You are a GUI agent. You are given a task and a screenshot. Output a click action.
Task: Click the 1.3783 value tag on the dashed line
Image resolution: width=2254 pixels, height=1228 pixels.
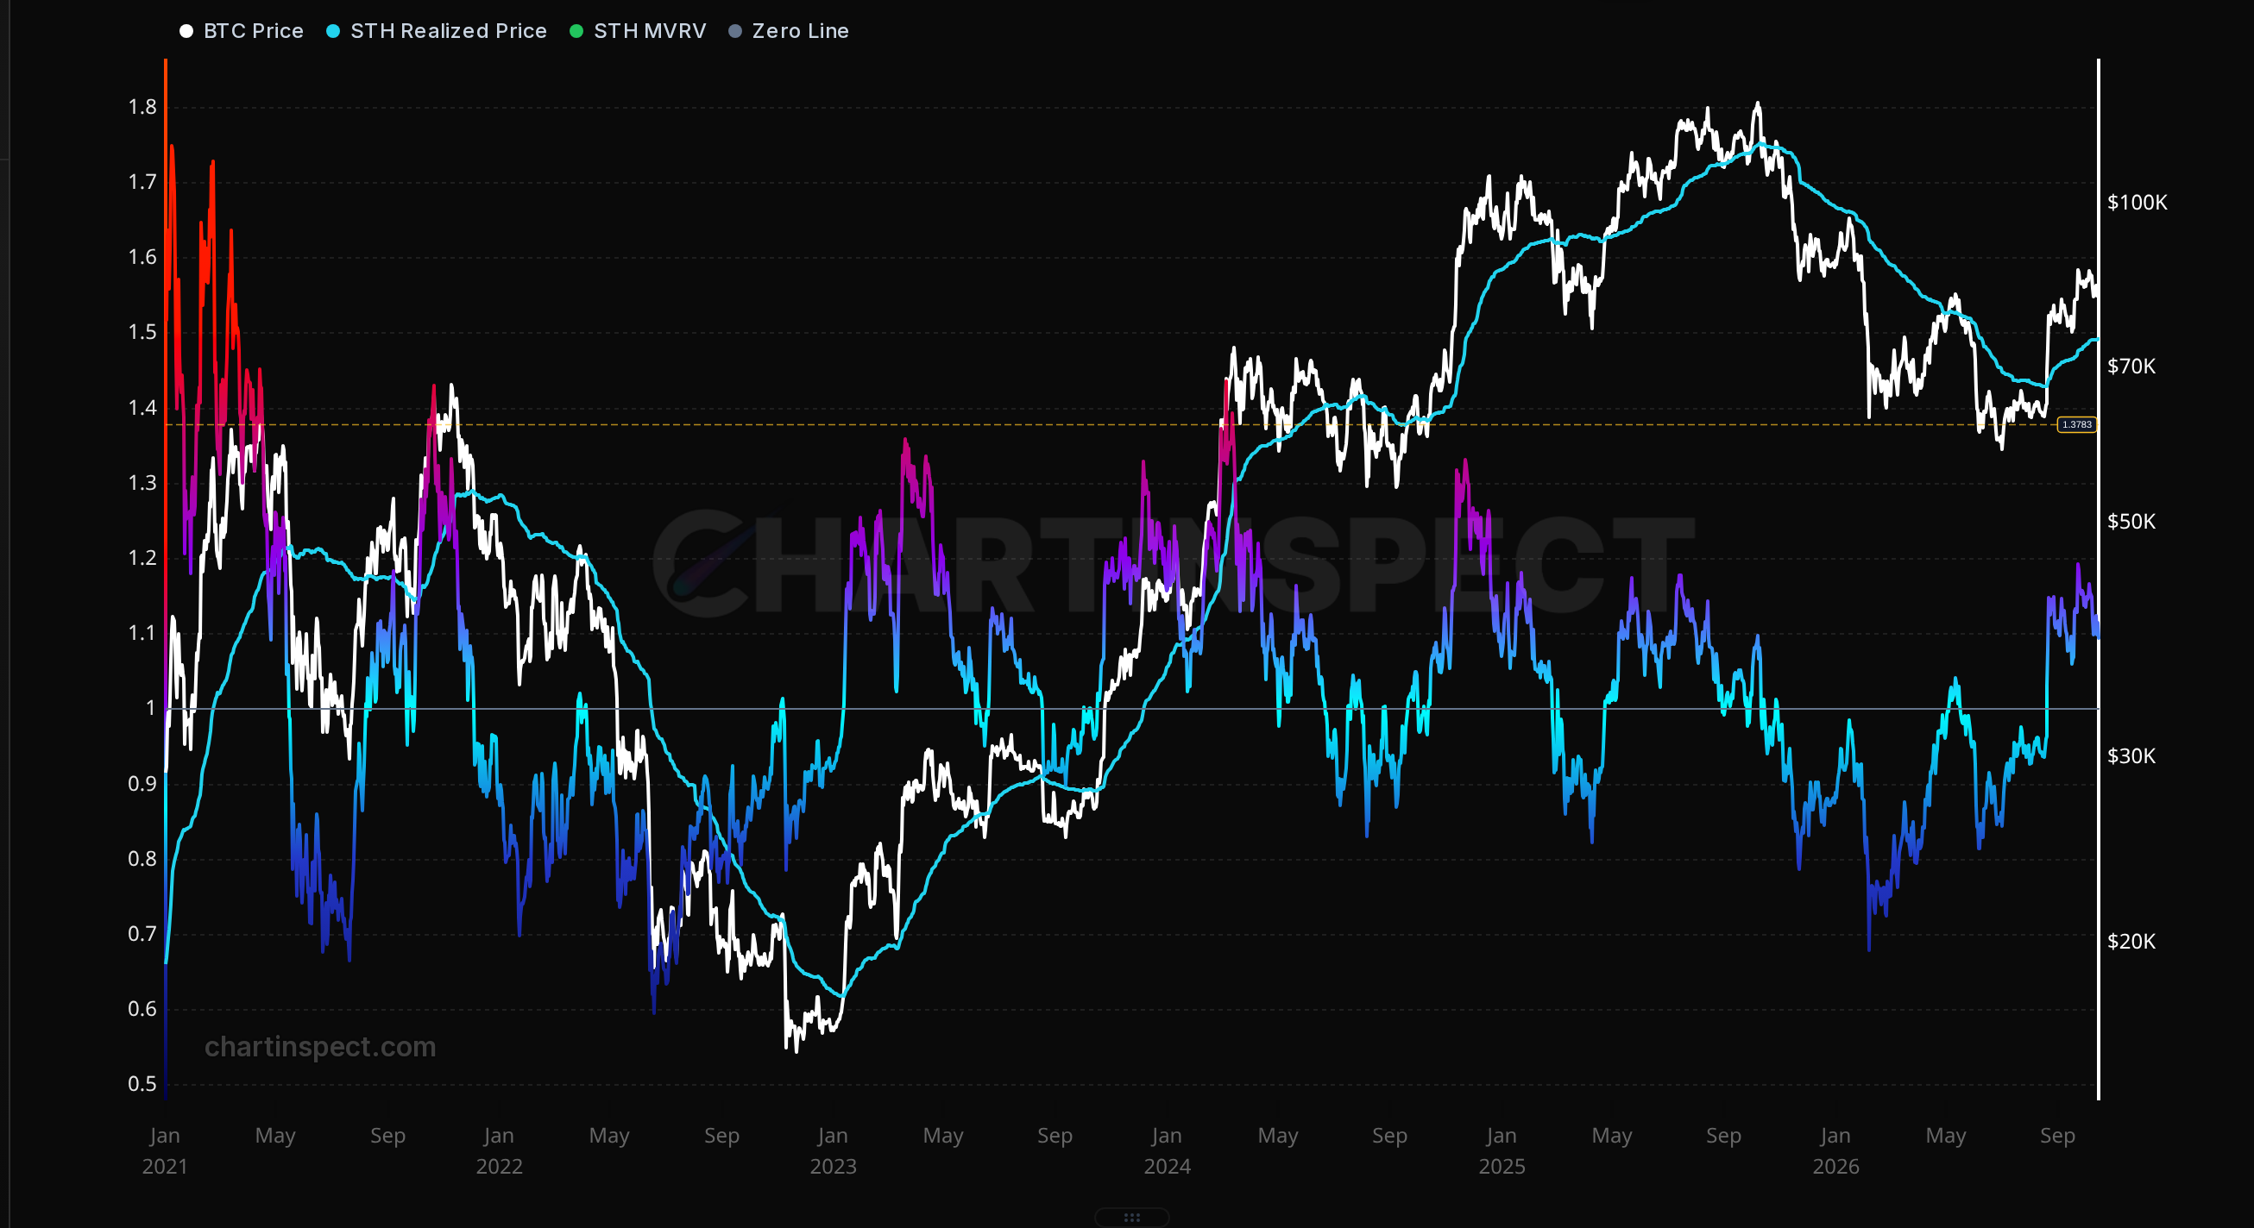click(x=2076, y=425)
